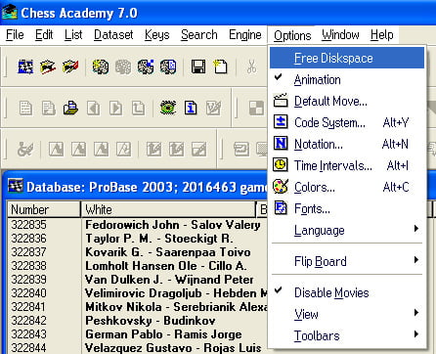Select Peshkovsky - Budinkov game
The width and height of the screenshot is (436, 354).
151,321
